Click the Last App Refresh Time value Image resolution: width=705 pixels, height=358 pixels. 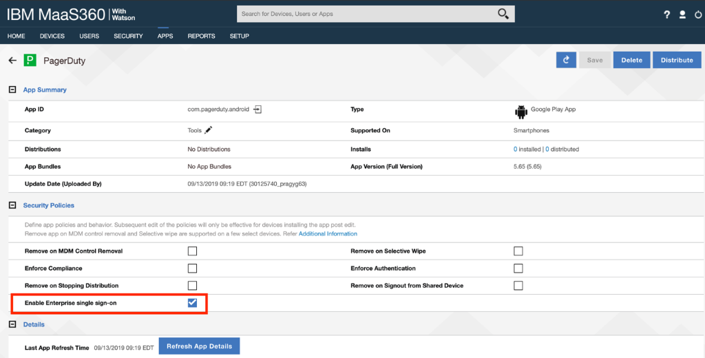[124, 348]
